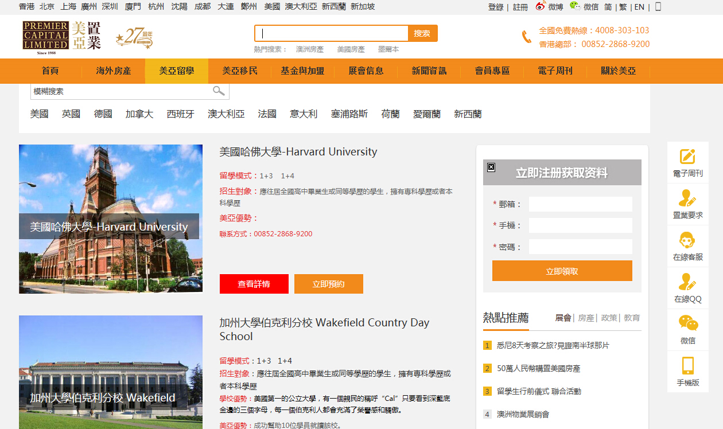723x429 pixels.
Task: Filter by country 塞浦路斯
Action: tap(349, 114)
